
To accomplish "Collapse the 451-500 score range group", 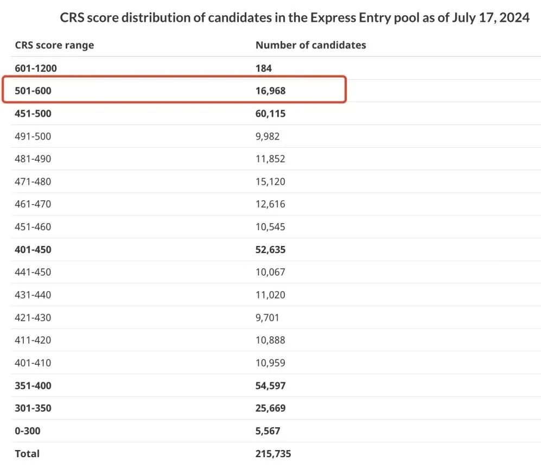I will tap(33, 114).
